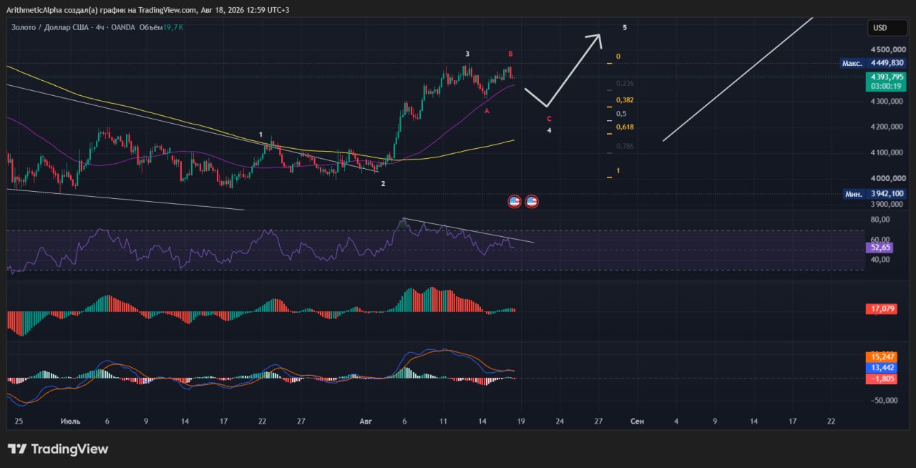Click the 40,00 RSI scale value
916x468 pixels.
880,259
